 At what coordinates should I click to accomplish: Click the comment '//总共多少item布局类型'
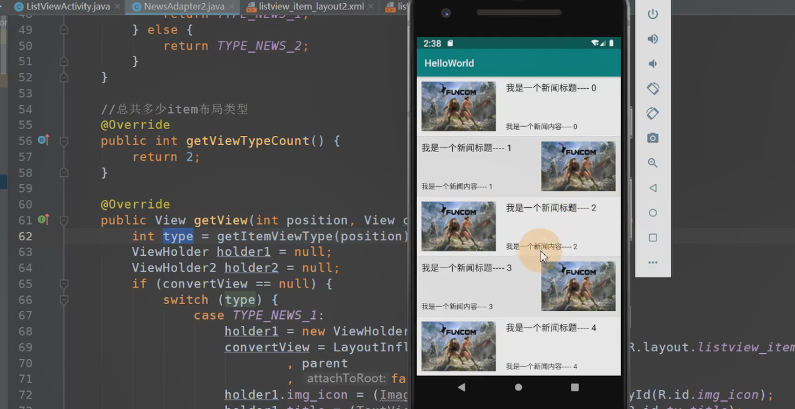(x=175, y=109)
